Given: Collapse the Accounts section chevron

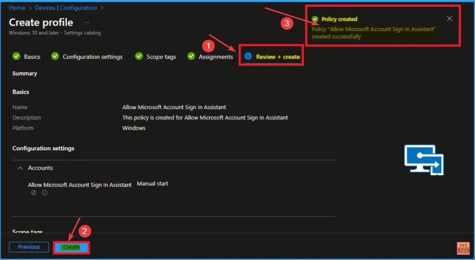Looking at the screenshot, I should point(20,168).
